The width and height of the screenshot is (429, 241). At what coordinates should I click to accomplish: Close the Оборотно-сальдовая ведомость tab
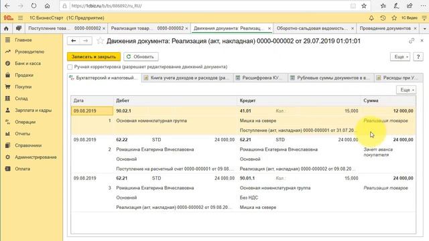(x=353, y=28)
